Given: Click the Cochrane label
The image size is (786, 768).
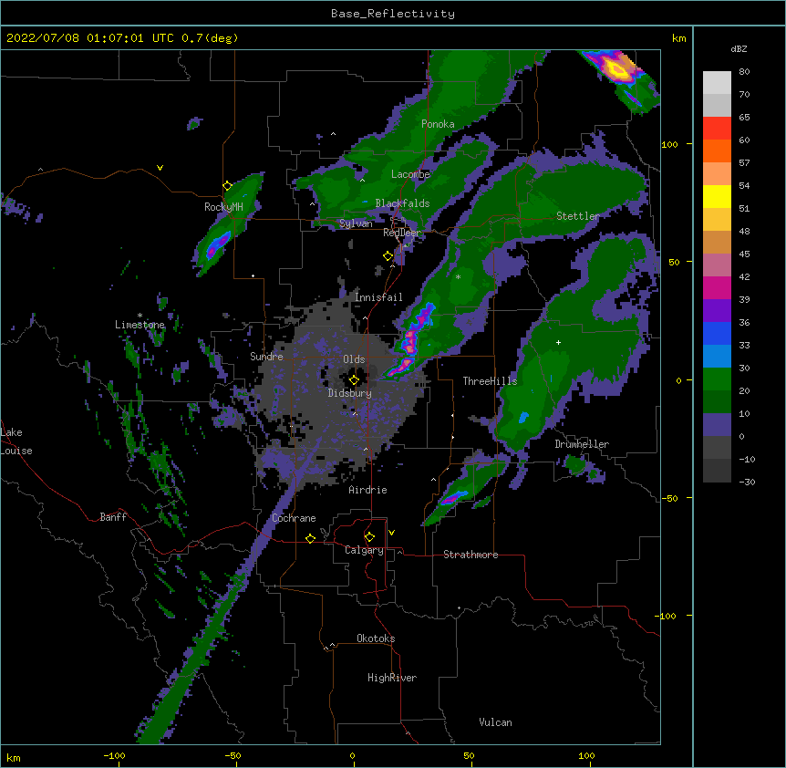Looking at the screenshot, I should click(x=294, y=518).
